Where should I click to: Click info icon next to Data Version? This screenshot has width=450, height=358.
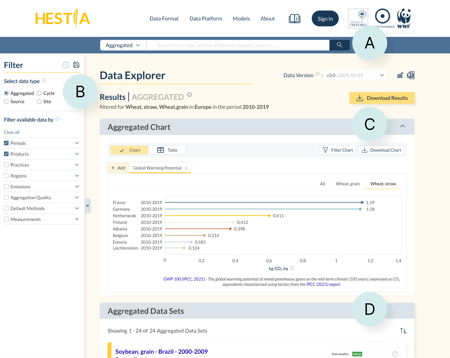coord(317,74)
